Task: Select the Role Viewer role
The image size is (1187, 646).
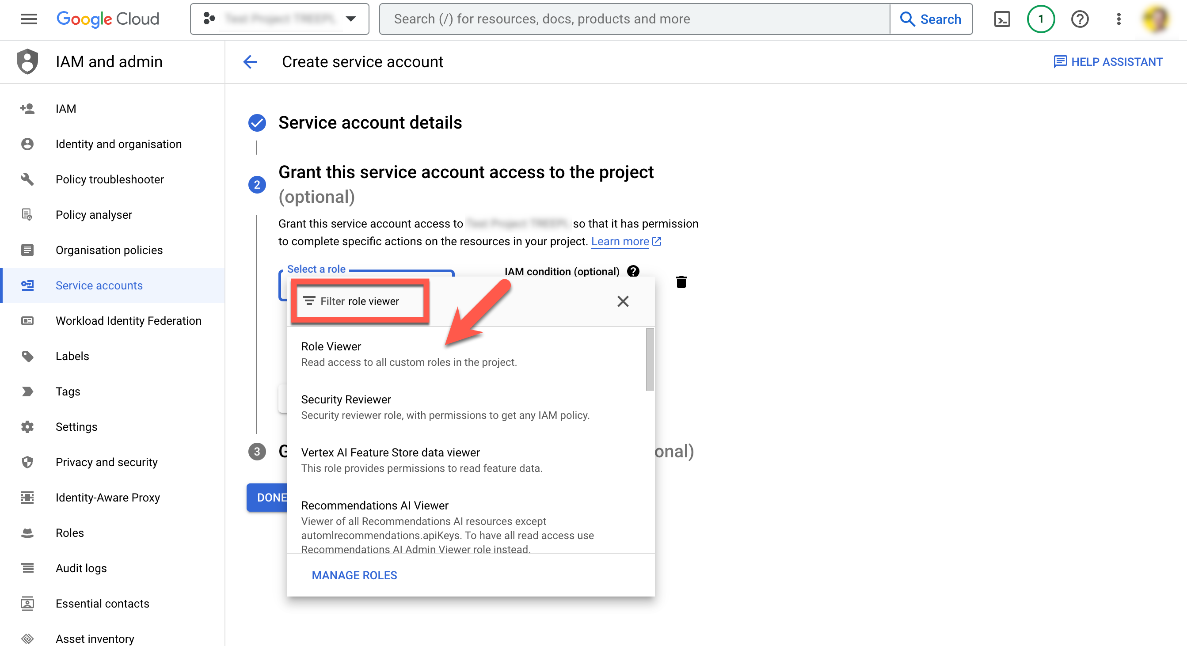Action: [x=467, y=354]
